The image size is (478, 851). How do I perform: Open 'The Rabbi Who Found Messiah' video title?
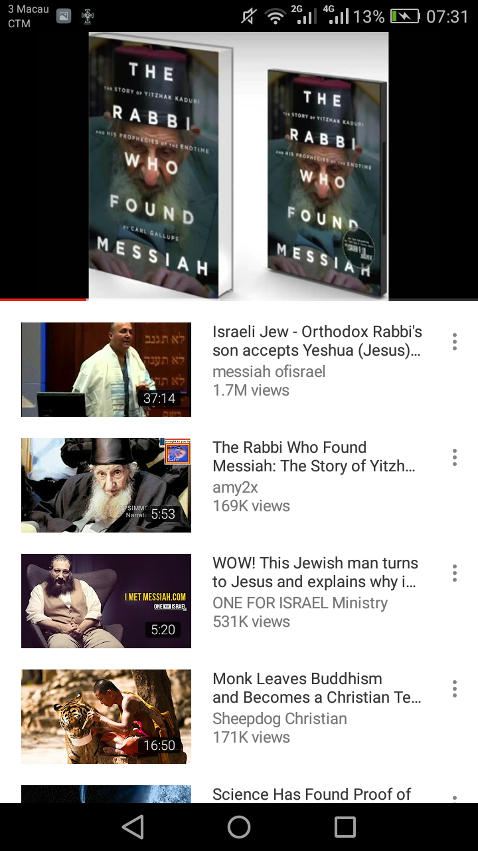314,457
